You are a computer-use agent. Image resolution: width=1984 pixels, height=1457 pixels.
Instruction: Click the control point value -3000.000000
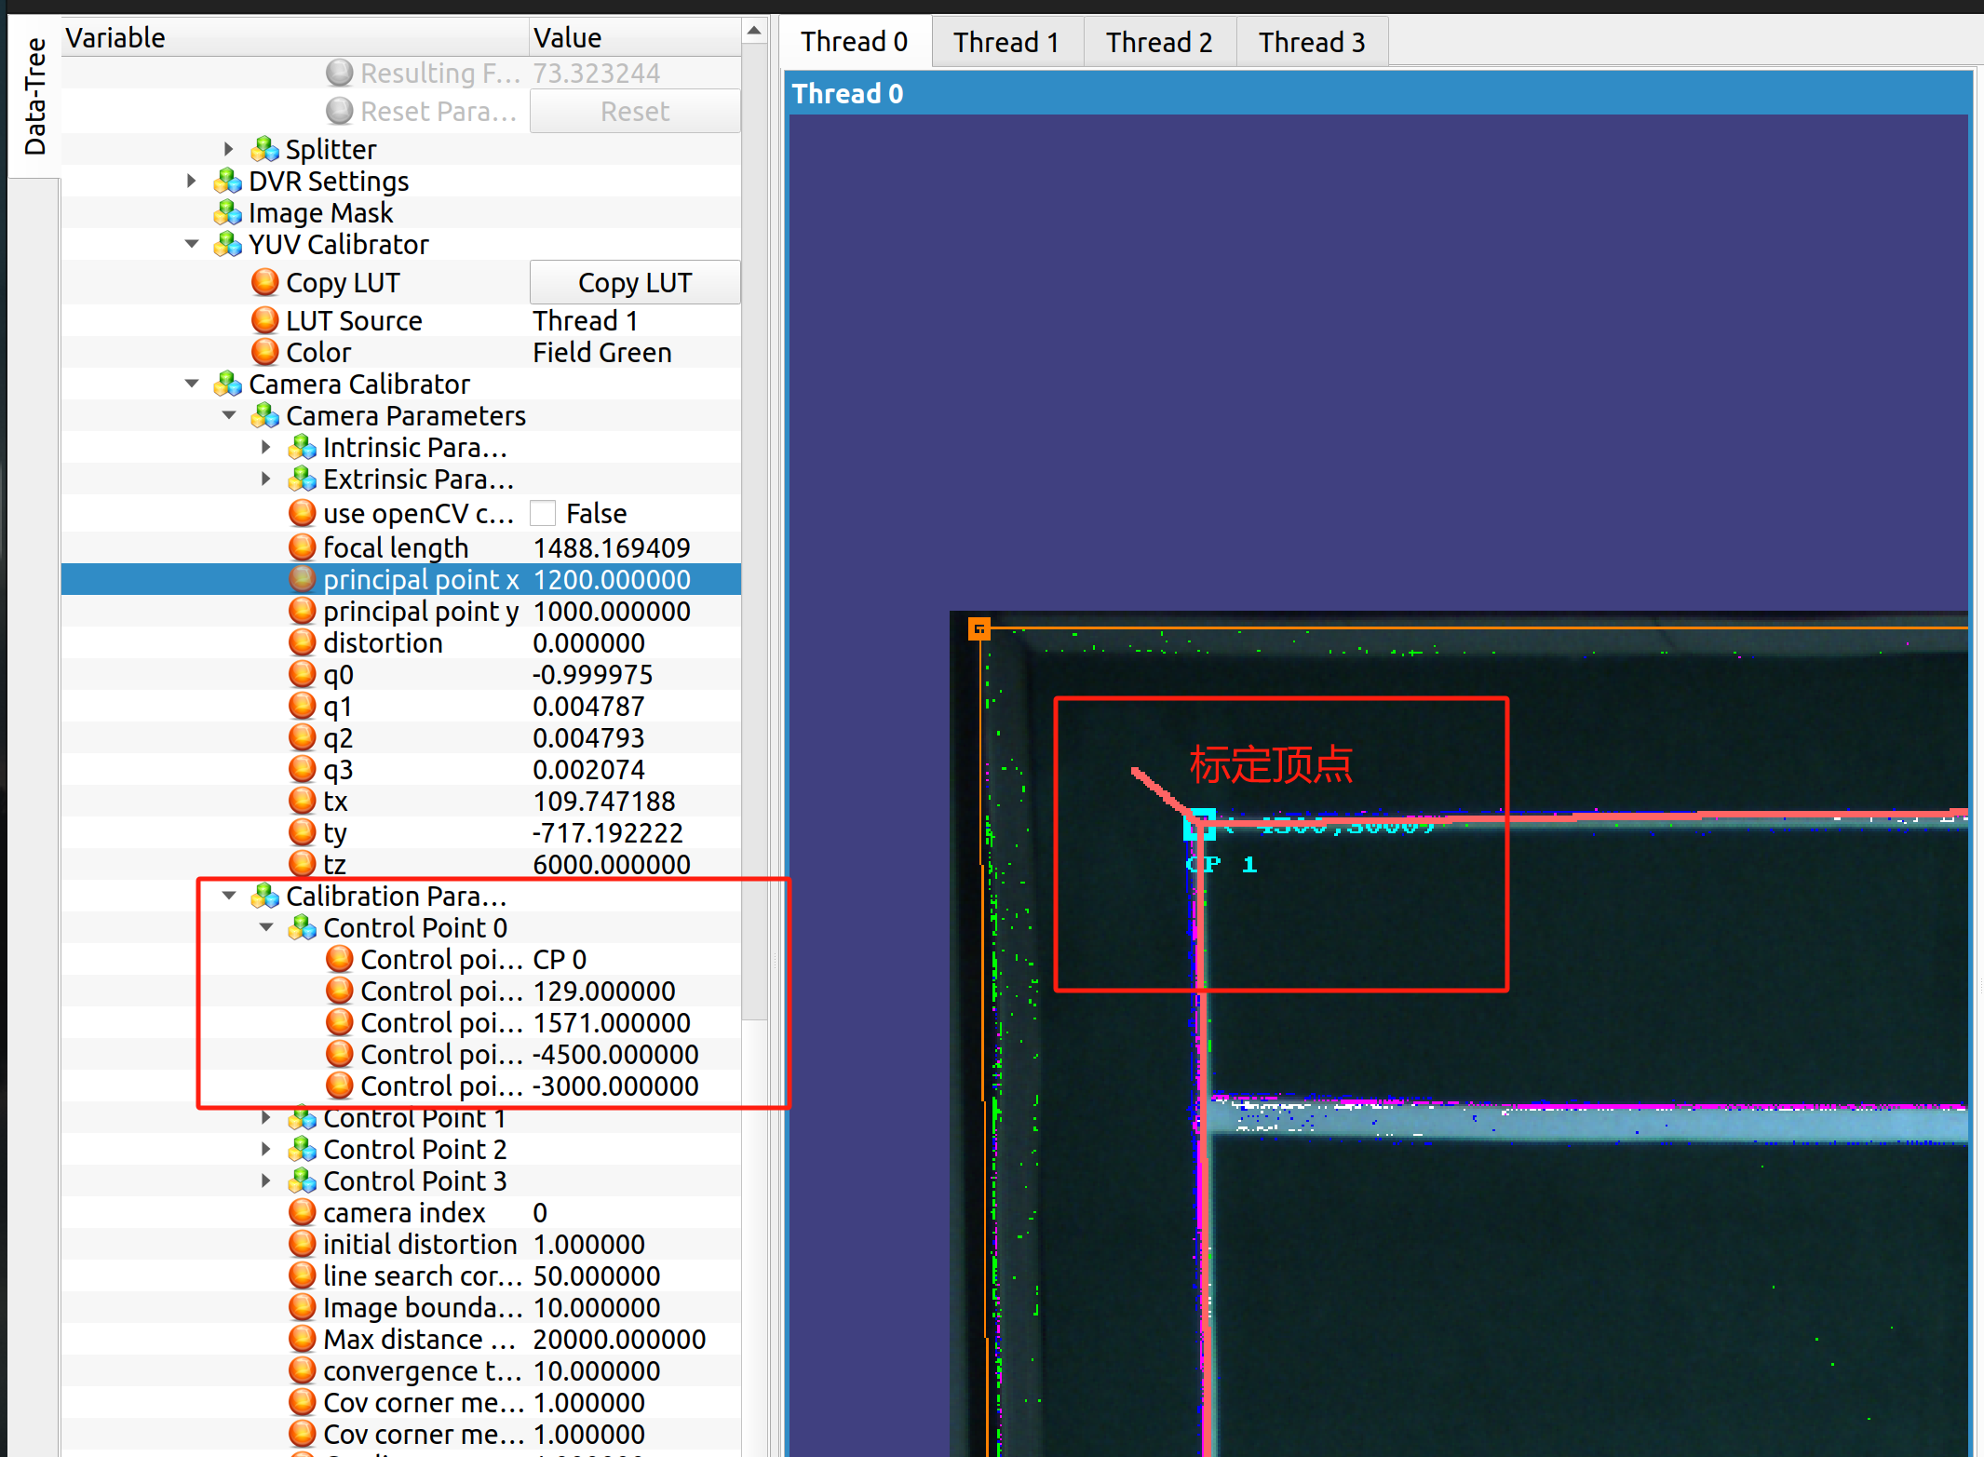tap(615, 1086)
